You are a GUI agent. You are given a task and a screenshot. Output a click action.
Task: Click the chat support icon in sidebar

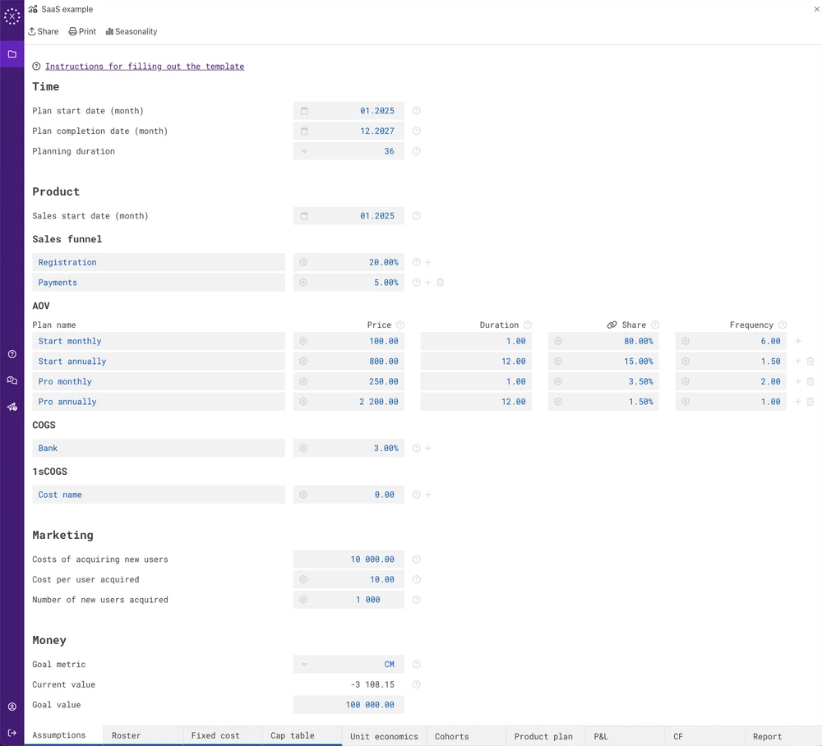point(12,380)
